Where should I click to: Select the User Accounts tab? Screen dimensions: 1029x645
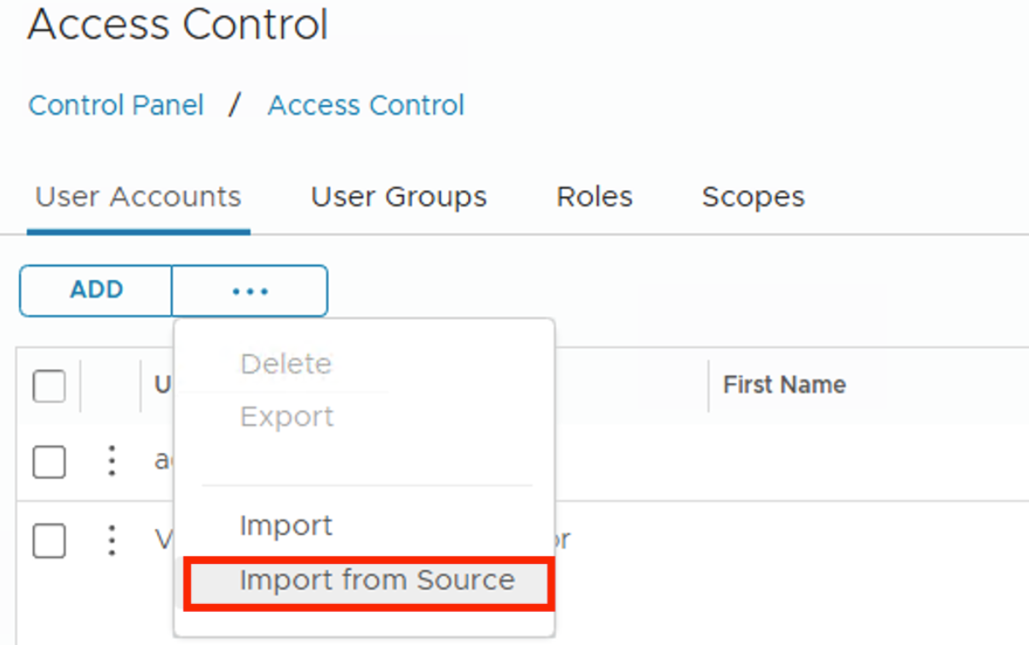[138, 197]
